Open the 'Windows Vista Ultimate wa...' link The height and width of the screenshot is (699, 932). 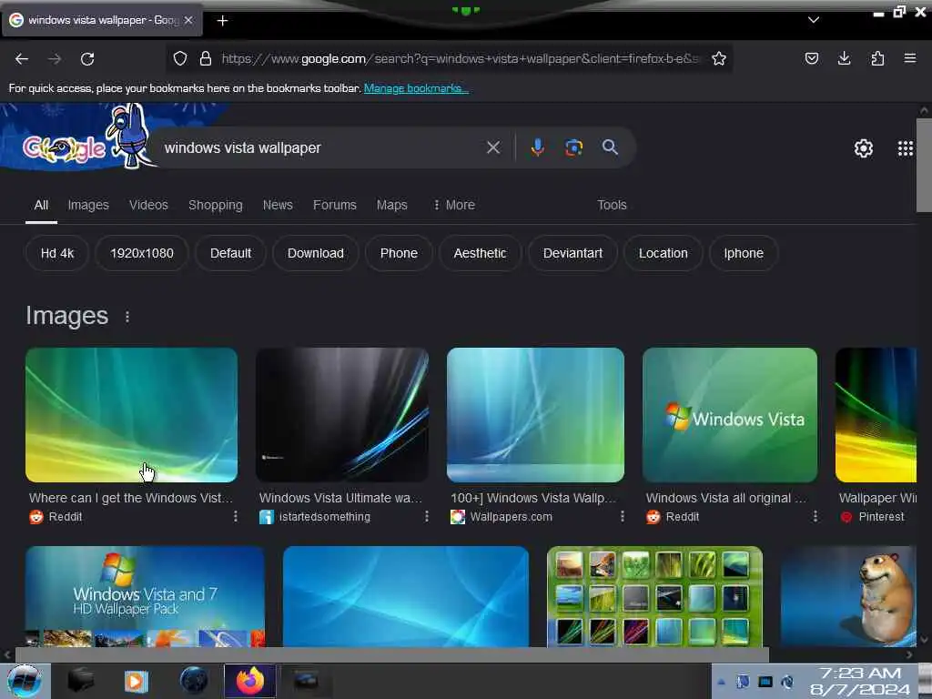(340, 498)
